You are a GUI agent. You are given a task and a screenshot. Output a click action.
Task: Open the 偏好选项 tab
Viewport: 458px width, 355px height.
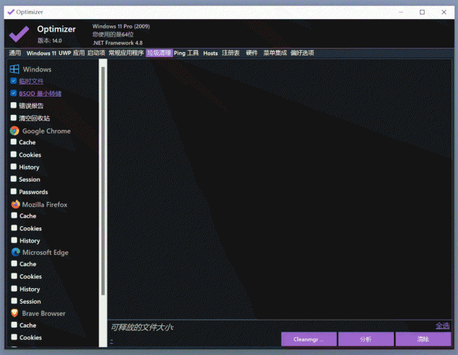pos(302,53)
